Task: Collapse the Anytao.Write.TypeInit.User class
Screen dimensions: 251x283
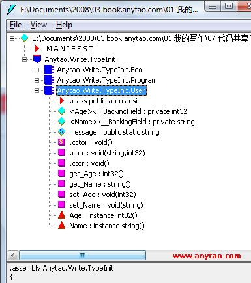Action: 37,90
